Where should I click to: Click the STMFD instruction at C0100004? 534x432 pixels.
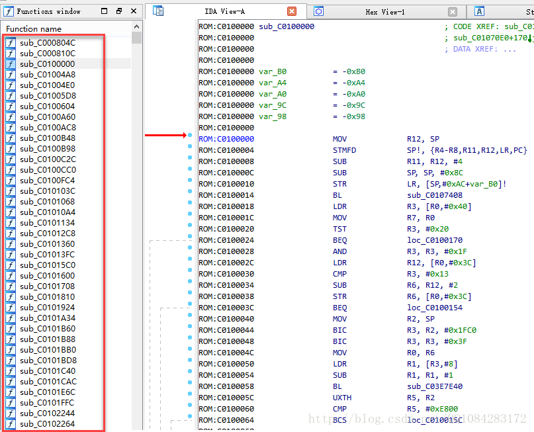pos(344,150)
